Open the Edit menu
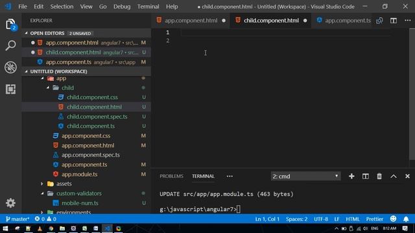Viewport: 415px width, 233px height. 38,6
